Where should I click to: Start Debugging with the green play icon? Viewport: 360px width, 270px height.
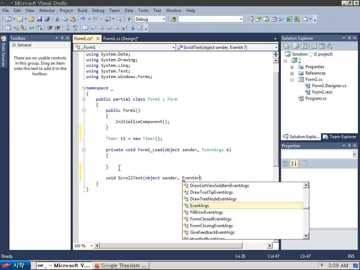[x=129, y=19]
